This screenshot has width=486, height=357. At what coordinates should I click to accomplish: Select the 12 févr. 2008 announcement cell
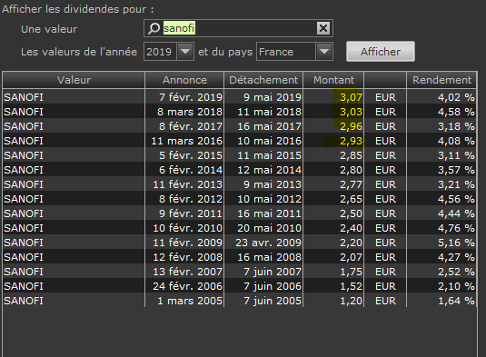[x=184, y=257]
